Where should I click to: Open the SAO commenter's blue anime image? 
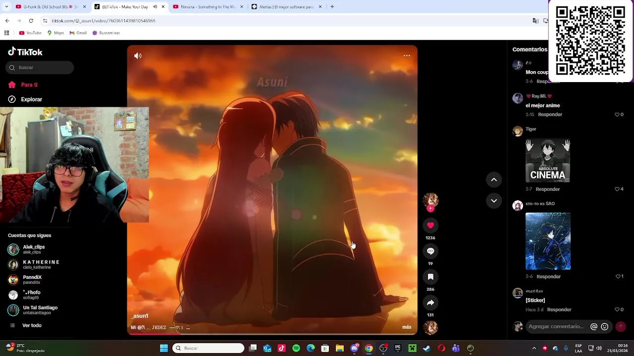coord(548,241)
